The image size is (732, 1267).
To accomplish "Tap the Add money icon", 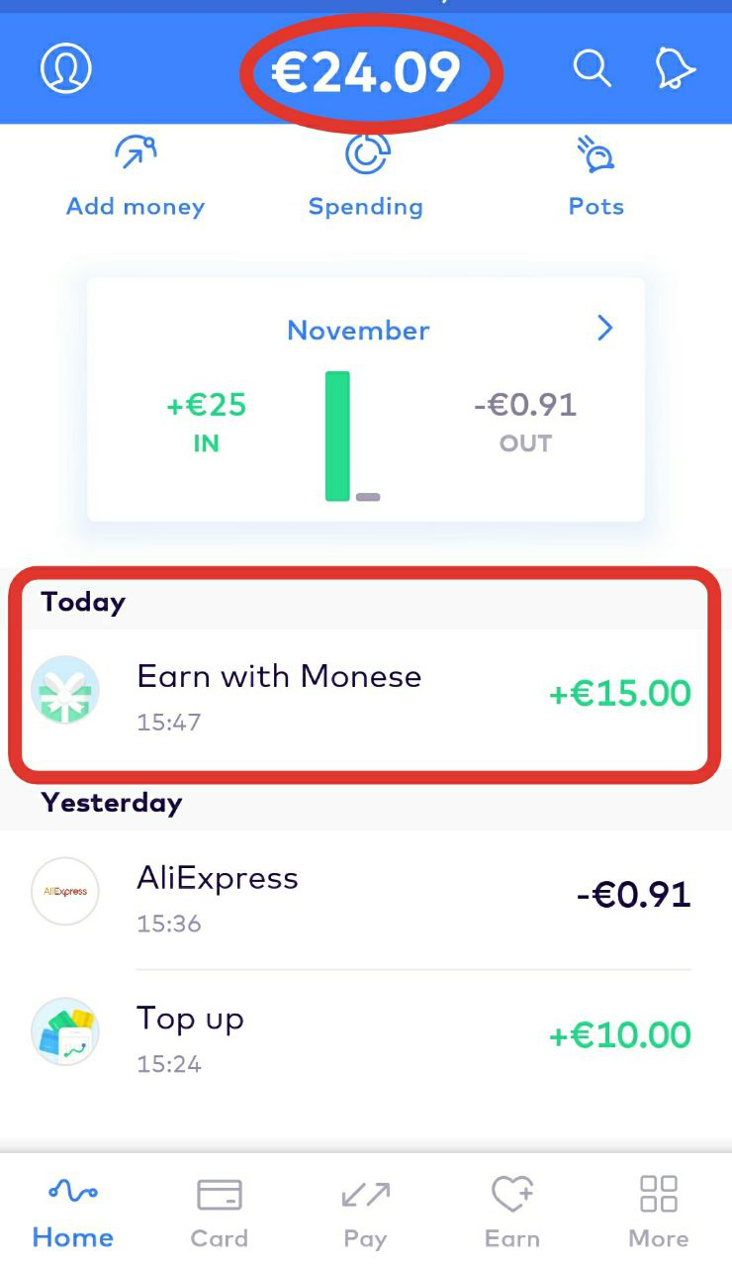I will (136, 154).
